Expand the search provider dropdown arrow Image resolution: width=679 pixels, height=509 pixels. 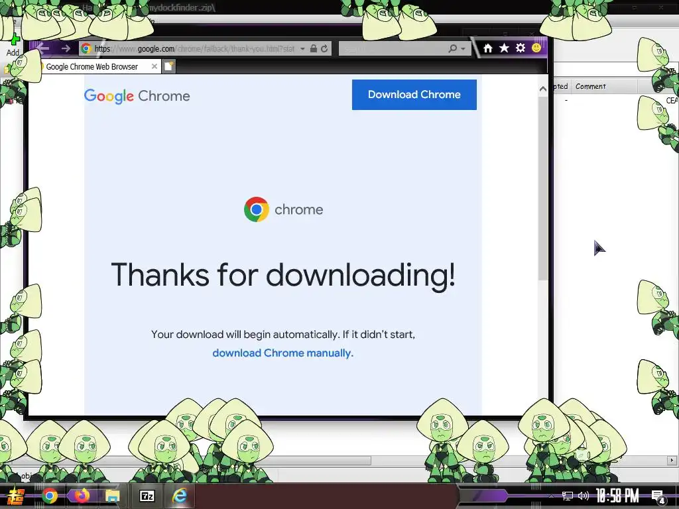click(463, 49)
